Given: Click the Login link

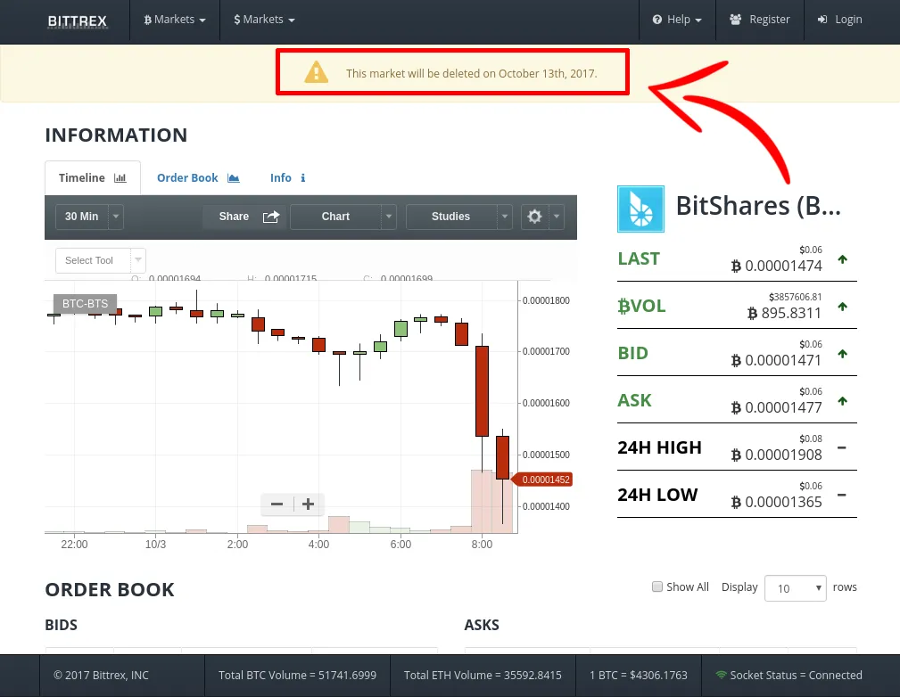Looking at the screenshot, I should tap(839, 20).
